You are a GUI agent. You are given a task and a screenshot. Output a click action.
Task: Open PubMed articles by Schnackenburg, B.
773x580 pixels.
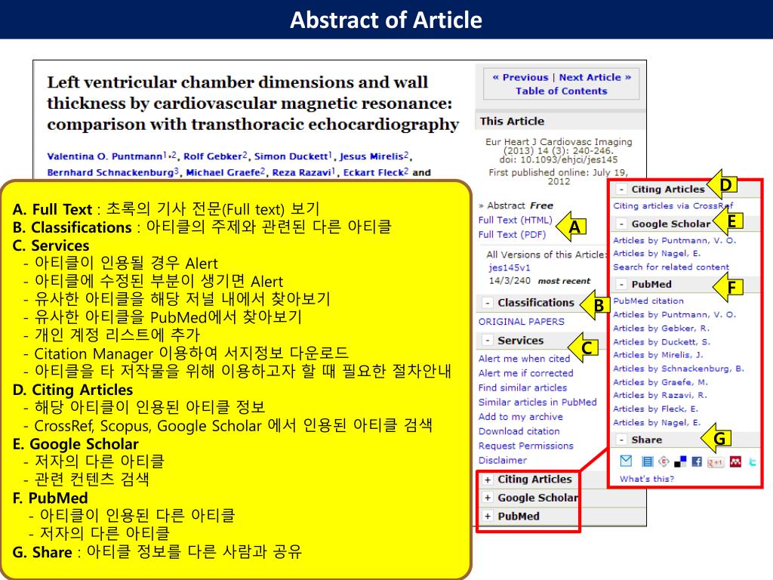pyautogui.click(x=679, y=369)
